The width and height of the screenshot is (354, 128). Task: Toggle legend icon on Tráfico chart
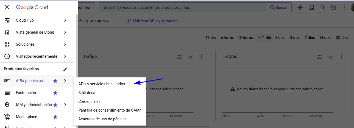point(179,57)
